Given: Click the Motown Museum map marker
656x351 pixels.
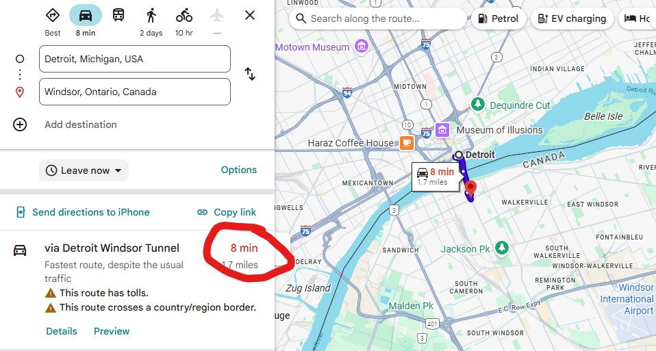Looking at the screenshot, I should [x=362, y=47].
